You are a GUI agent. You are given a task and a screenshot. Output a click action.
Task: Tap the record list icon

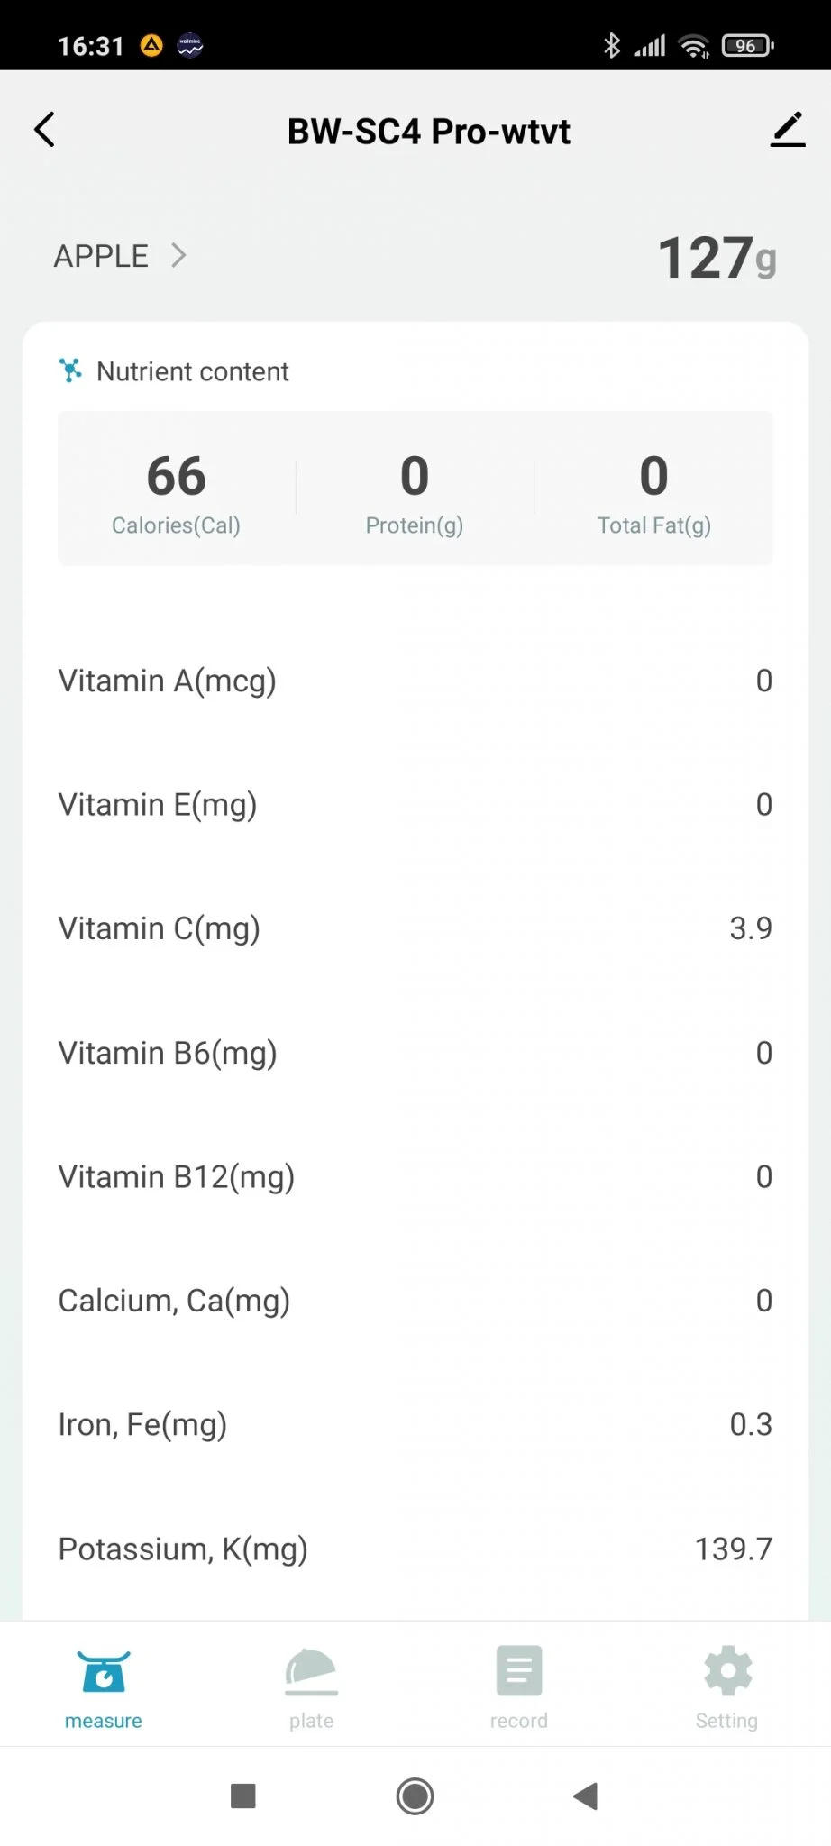tap(519, 1670)
